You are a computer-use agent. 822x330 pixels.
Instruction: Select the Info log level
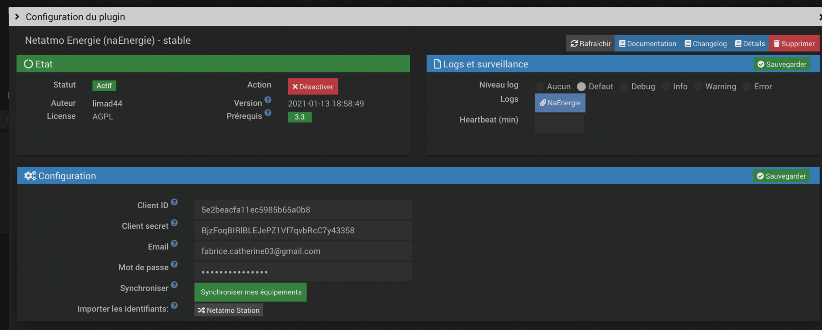tap(666, 87)
